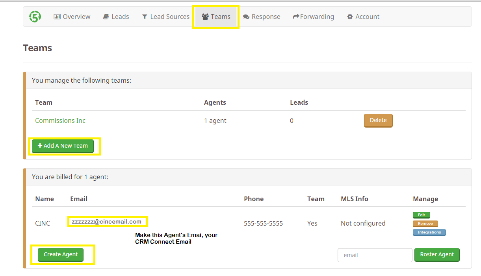Delete the Commissions Inc team
Image resolution: width=481 pixels, height=276 pixels.
(378, 120)
